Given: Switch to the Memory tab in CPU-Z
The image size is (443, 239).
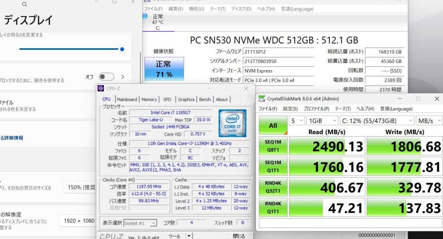Looking at the screenshot, I should 149,100.
